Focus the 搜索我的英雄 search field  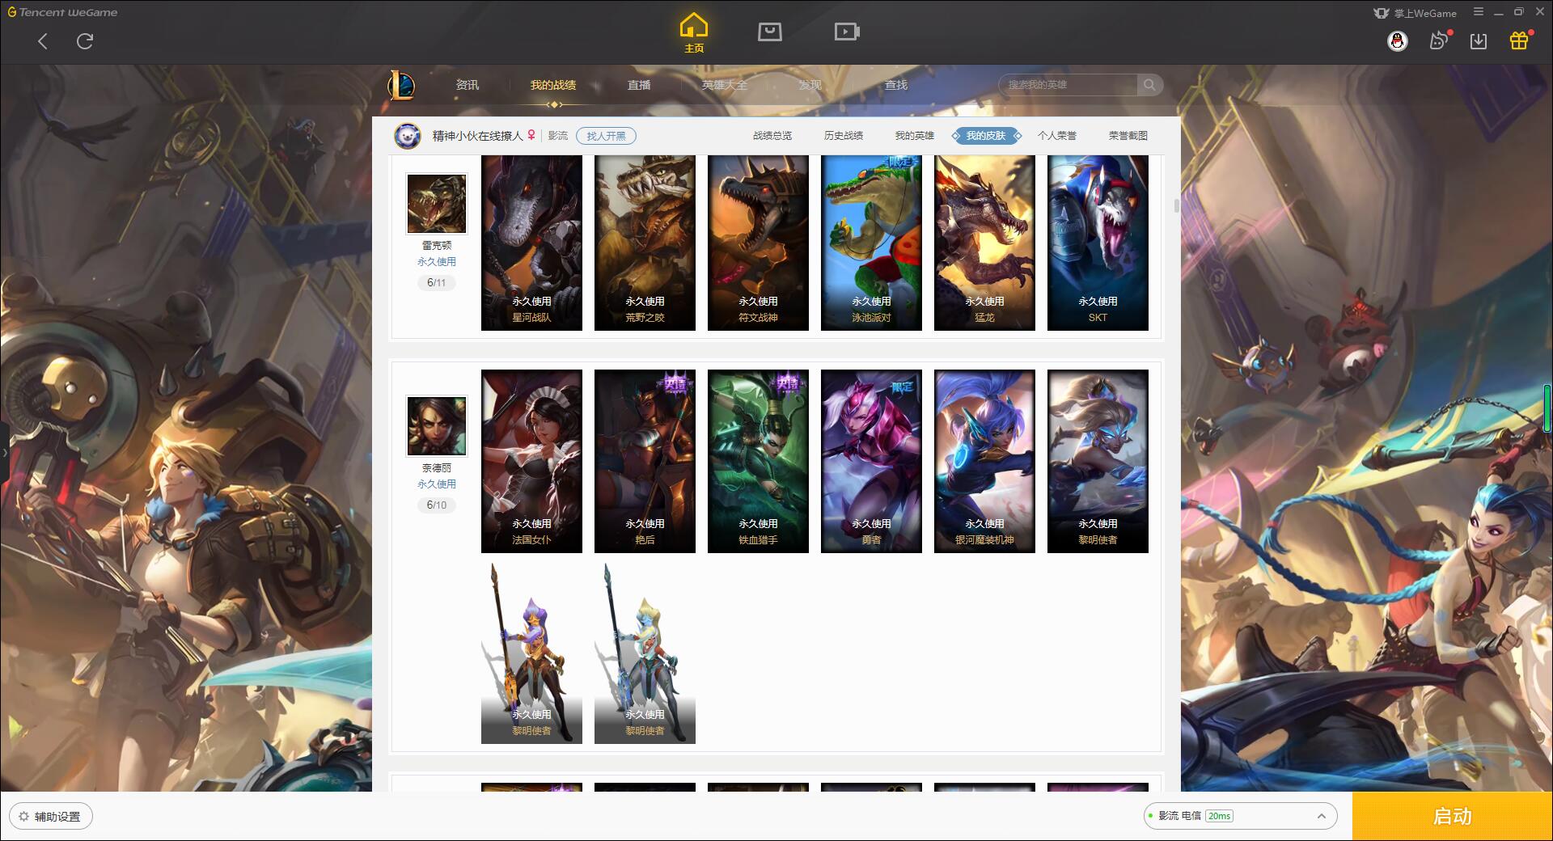[1068, 85]
